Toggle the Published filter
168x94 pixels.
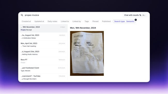pos(106,21)
